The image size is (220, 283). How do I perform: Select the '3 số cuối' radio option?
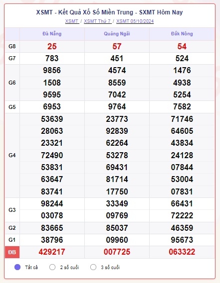click(93, 267)
